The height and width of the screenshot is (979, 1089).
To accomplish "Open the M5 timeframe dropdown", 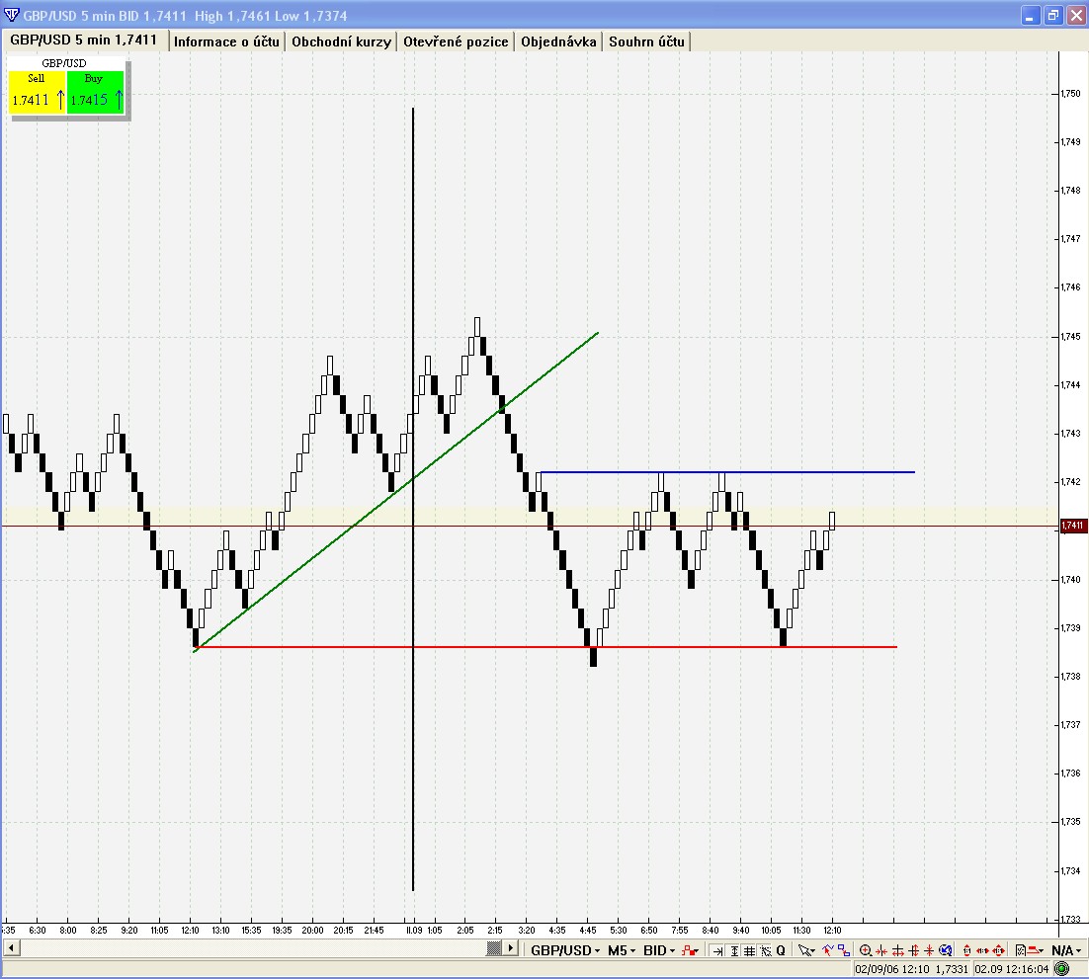I will pos(622,950).
